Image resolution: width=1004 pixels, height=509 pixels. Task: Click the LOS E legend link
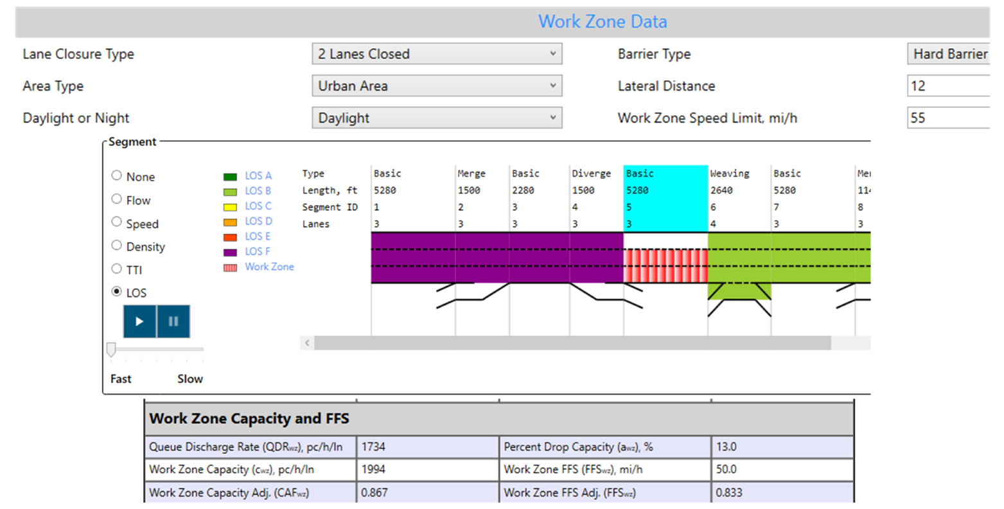[258, 237]
